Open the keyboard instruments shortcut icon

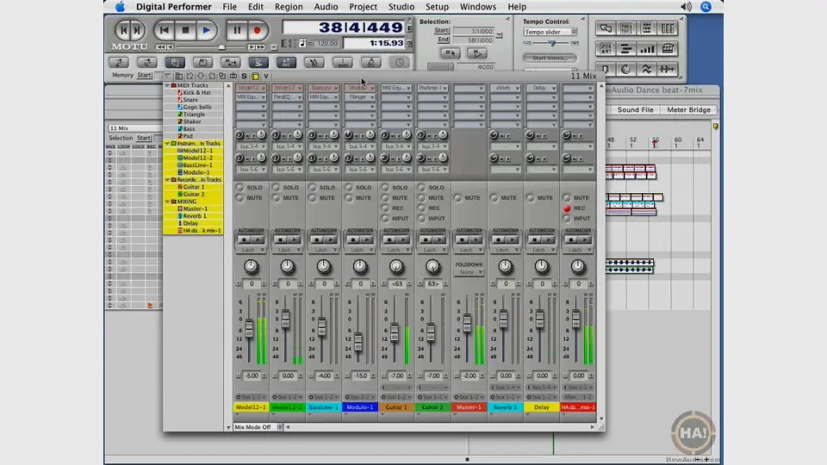(x=667, y=49)
